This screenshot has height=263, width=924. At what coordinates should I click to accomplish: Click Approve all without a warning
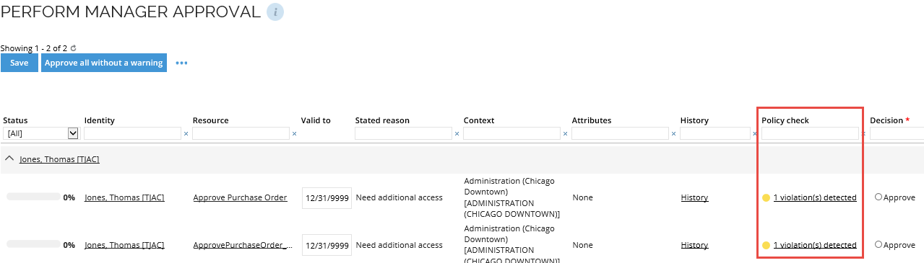point(103,63)
